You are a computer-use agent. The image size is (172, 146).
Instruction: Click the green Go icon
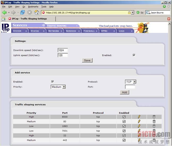138,13
